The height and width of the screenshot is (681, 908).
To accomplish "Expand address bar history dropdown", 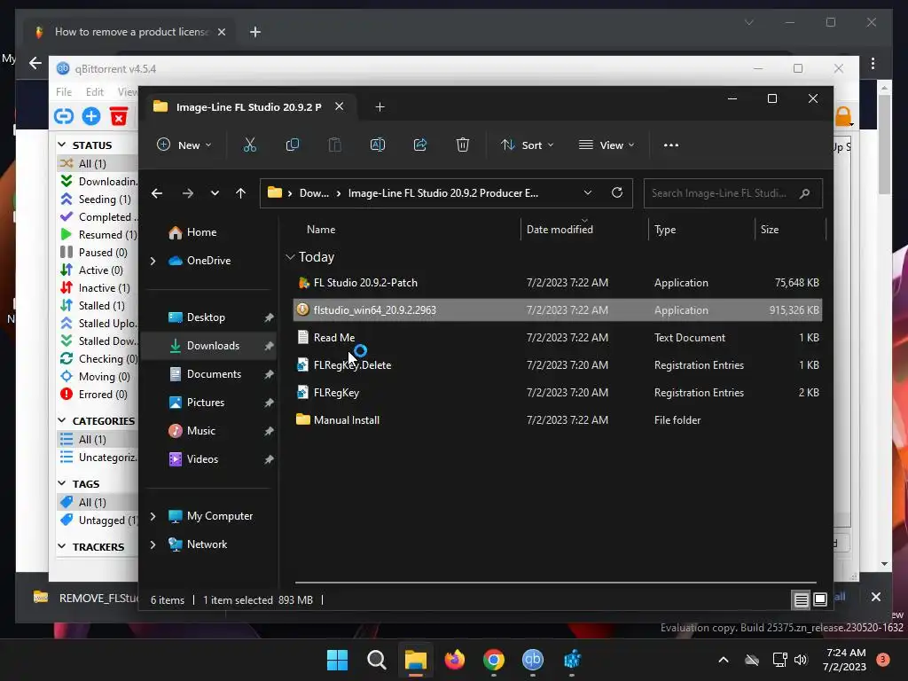I will [588, 192].
